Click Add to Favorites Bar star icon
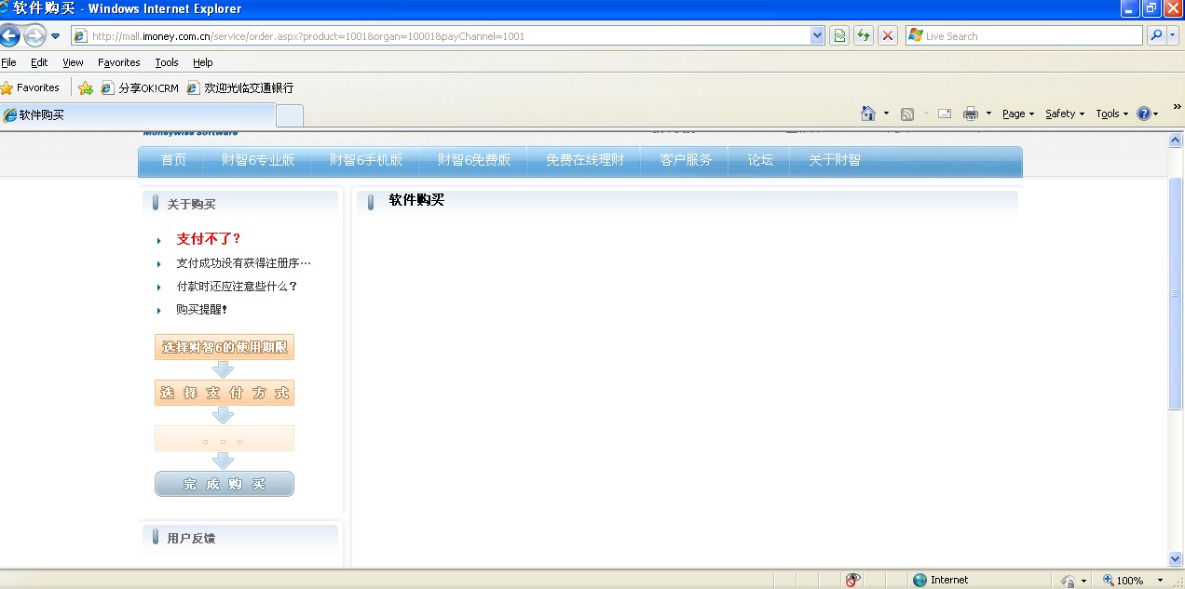The height and width of the screenshot is (589, 1185). 86,87
